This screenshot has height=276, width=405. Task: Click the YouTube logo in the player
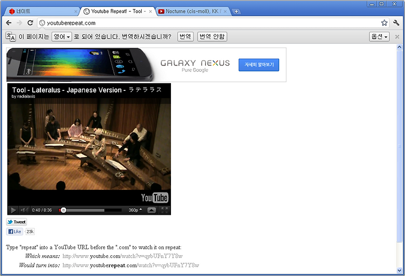(155, 198)
